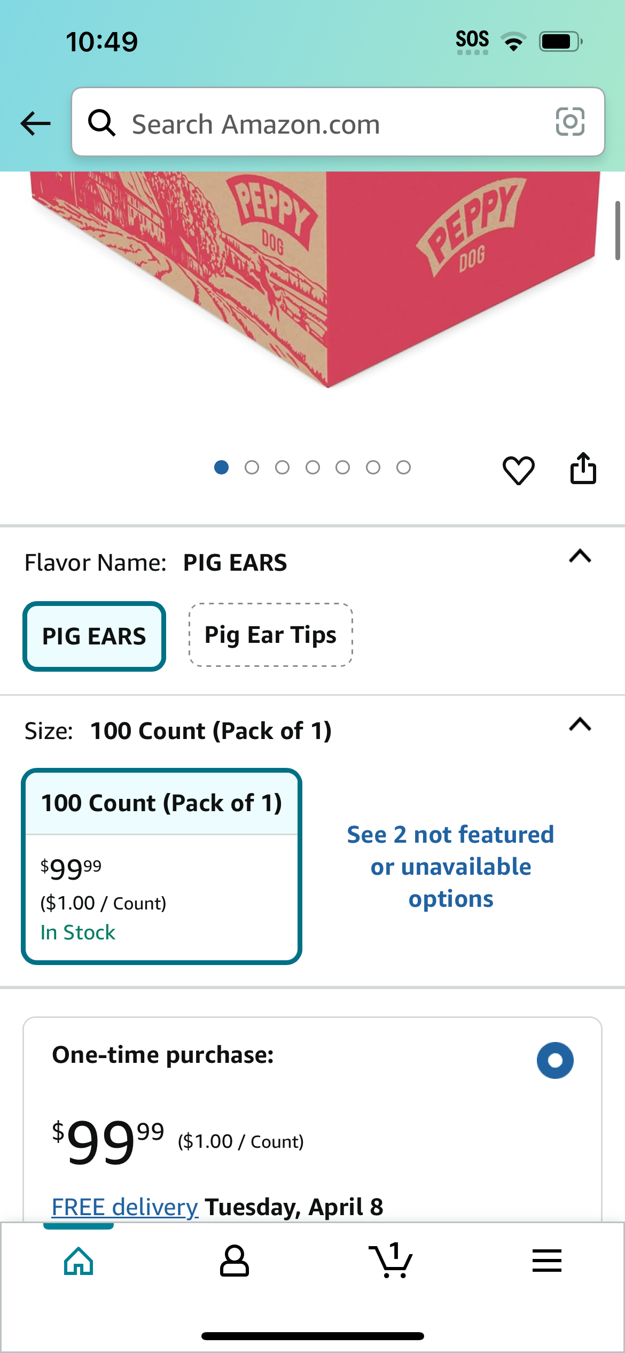The width and height of the screenshot is (625, 1353).
Task: Tap the back arrow icon
Action: (36, 123)
